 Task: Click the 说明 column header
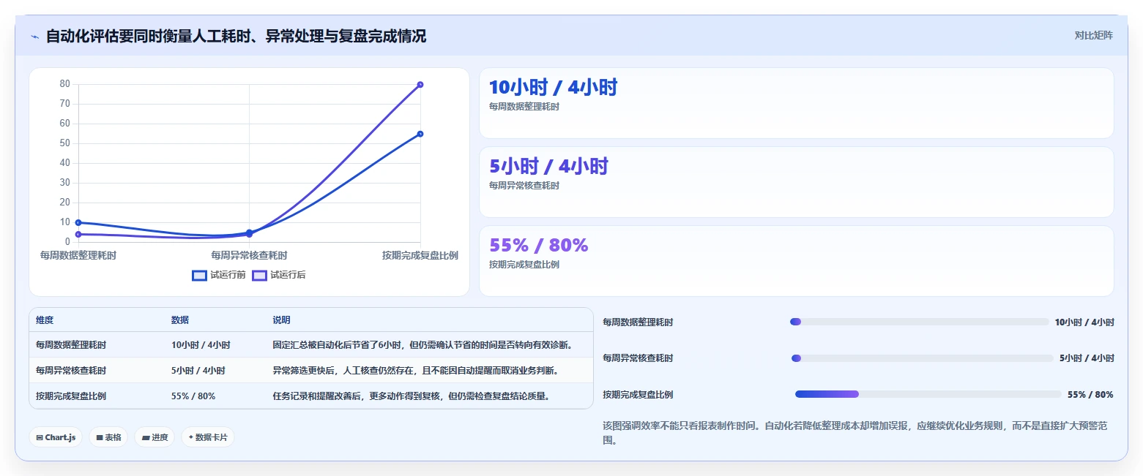(282, 320)
